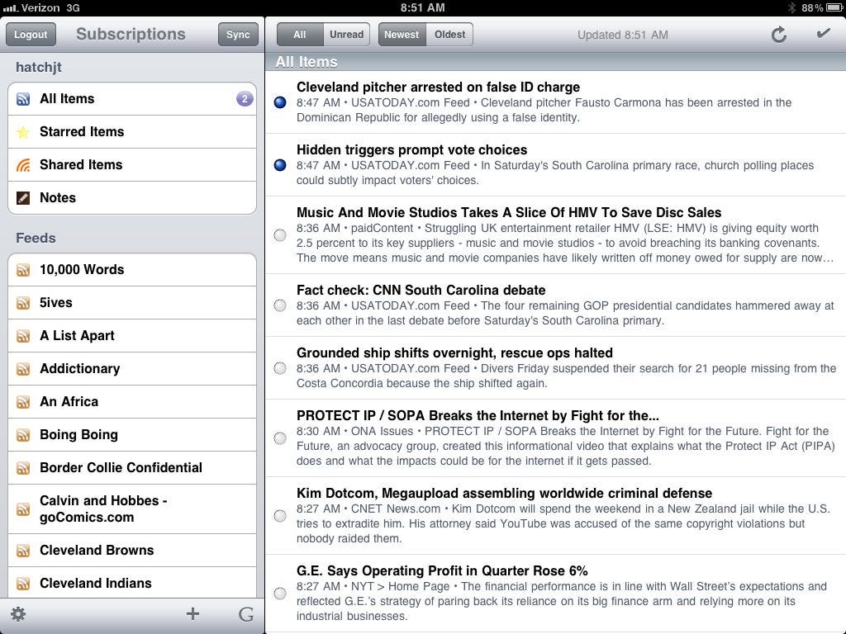Tap the hatchjt account header
Viewport: 846px width, 634px height.
point(39,68)
